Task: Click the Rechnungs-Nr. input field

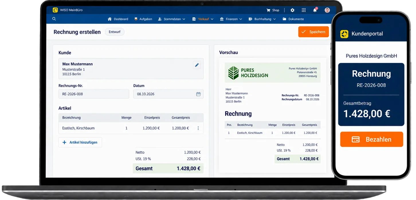Action: 94,94
